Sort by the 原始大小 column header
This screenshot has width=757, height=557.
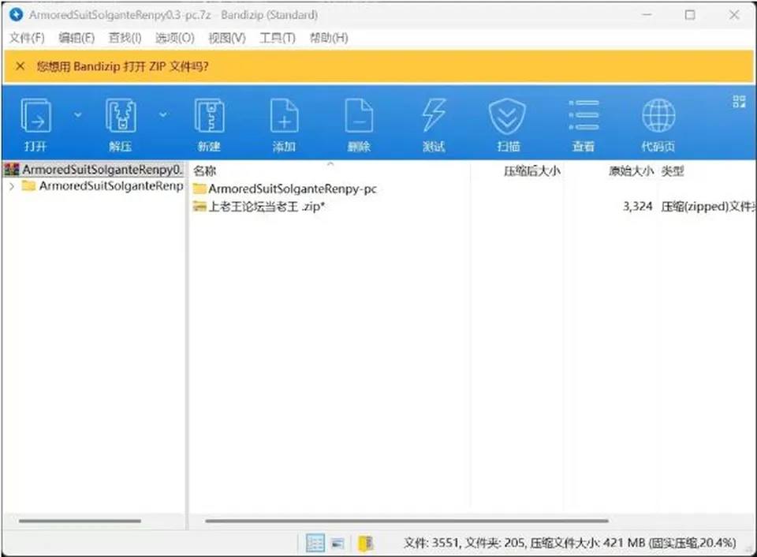coord(632,170)
